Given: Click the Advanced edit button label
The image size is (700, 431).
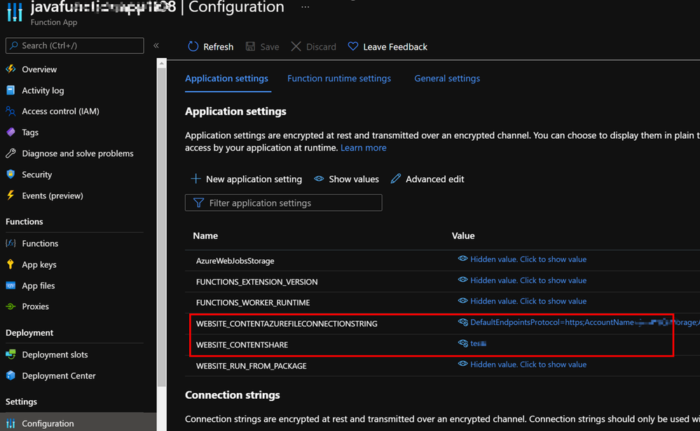Looking at the screenshot, I should tap(435, 179).
